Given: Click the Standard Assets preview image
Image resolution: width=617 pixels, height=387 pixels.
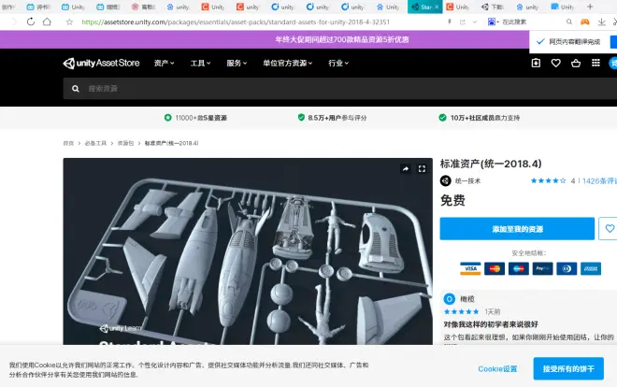Looking at the screenshot, I should click(248, 251).
